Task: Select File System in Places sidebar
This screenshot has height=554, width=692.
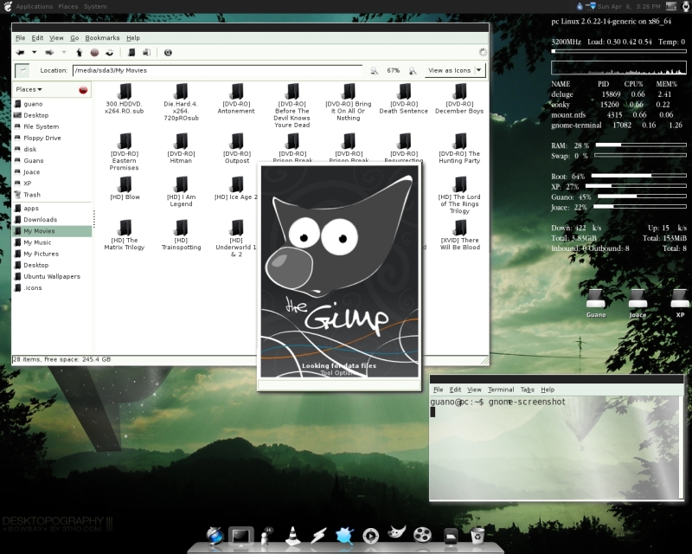Action: (52, 126)
